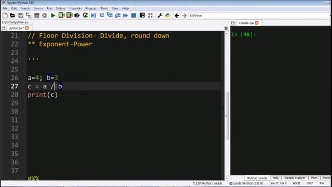Image resolution: width=332 pixels, height=187 pixels.
Task: Close the Console 1/A tab
Action: [x=257, y=23]
